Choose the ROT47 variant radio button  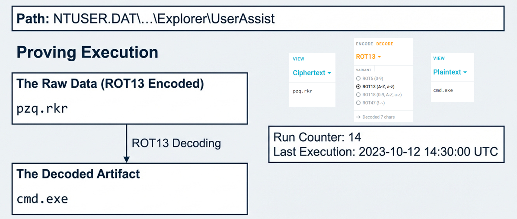358,103
